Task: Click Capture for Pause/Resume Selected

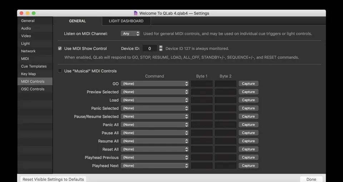Action: point(248,116)
